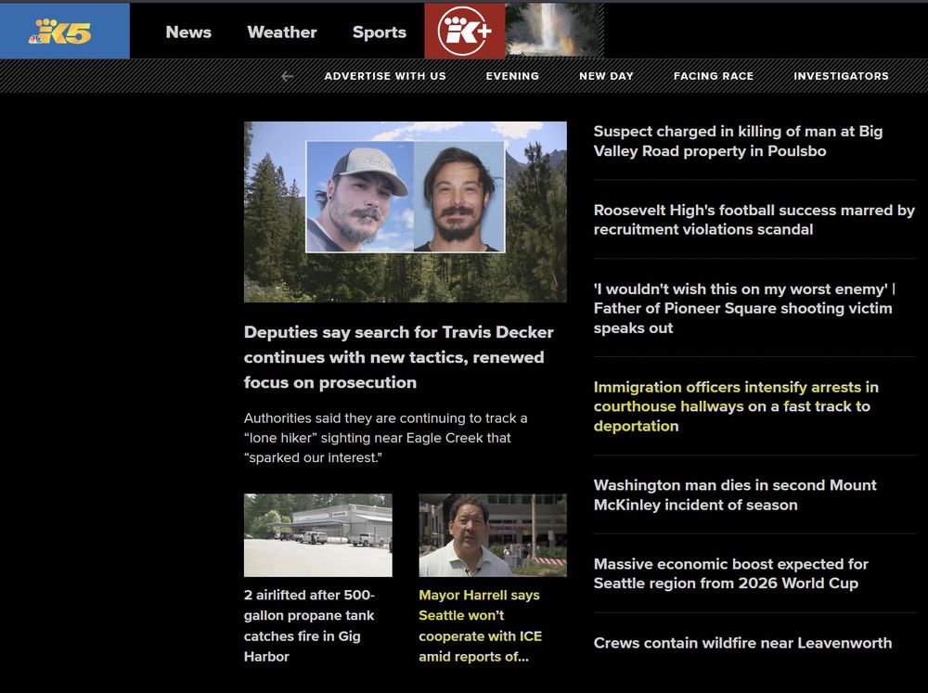The width and height of the screenshot is (928, 693).
Task: Select the Sports tab
Action: coord(379,32)
